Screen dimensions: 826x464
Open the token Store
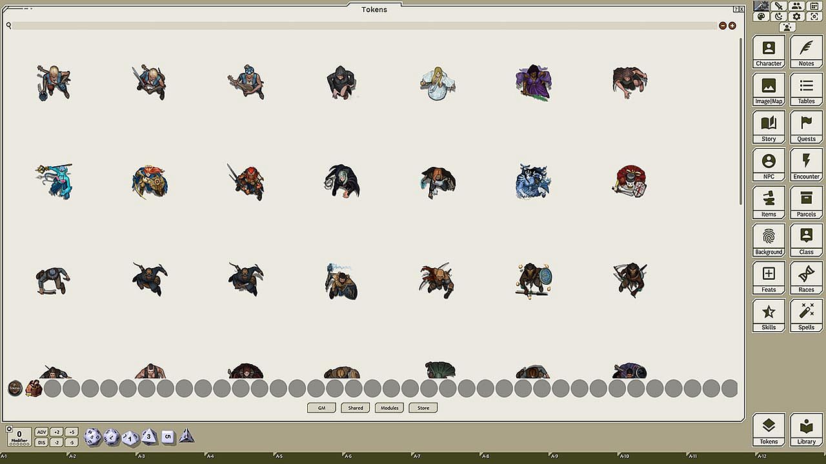(423, 408)
